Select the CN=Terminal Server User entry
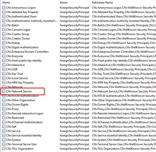The width and height of the screenshot is (156, 152). click(21, 144)
